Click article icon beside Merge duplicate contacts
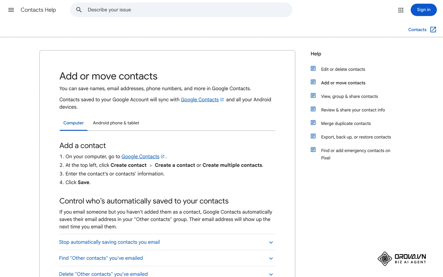Viewport: 443px width, 277px height. (313, 123)
